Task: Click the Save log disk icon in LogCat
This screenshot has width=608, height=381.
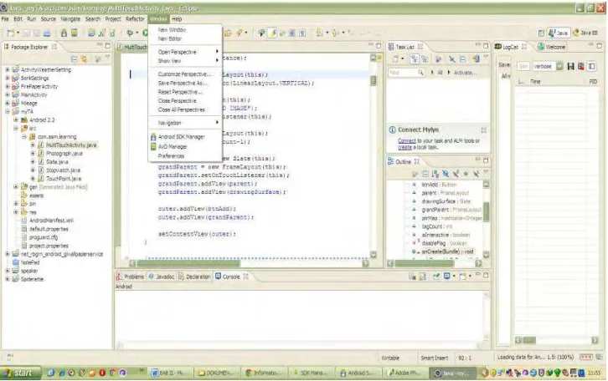Action: [570, 67]
